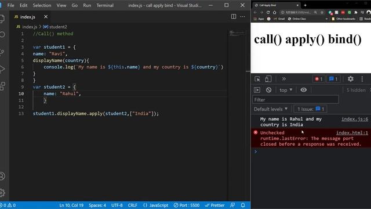Focus the console Filter field
The height and width of the screenshot is (209, 371).
pos(295,100)
